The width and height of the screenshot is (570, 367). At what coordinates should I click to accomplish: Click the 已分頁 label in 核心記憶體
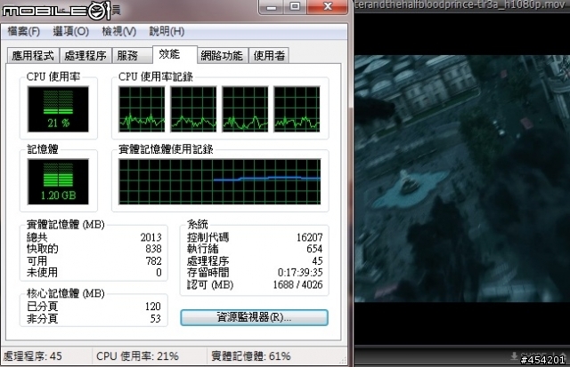(x=42, y=307)
